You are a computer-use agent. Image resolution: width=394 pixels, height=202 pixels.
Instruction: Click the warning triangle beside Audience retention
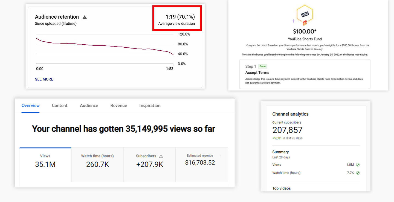click(85, 17)
